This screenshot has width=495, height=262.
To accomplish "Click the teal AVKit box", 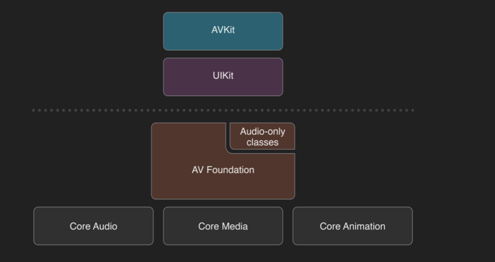I will tap(223, 32).
